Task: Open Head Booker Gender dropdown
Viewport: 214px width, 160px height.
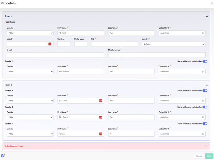Action: click(x=30, y=33)
